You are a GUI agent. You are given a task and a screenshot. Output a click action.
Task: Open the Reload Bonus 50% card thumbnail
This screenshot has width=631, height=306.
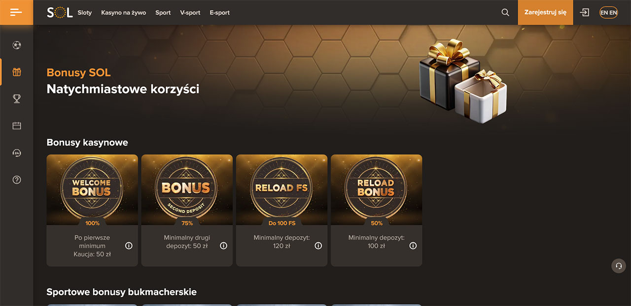pos(376,190)
